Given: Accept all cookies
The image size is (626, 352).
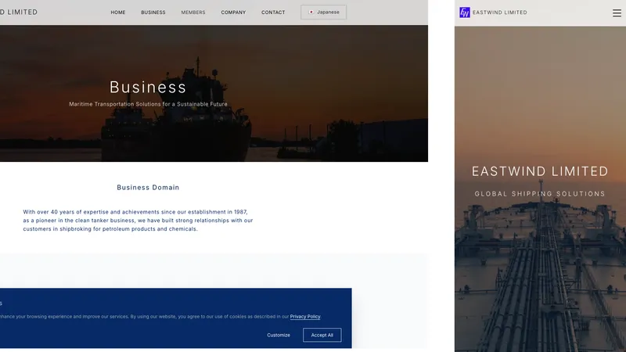Looking at the screenshot, I should pos(322,335).
